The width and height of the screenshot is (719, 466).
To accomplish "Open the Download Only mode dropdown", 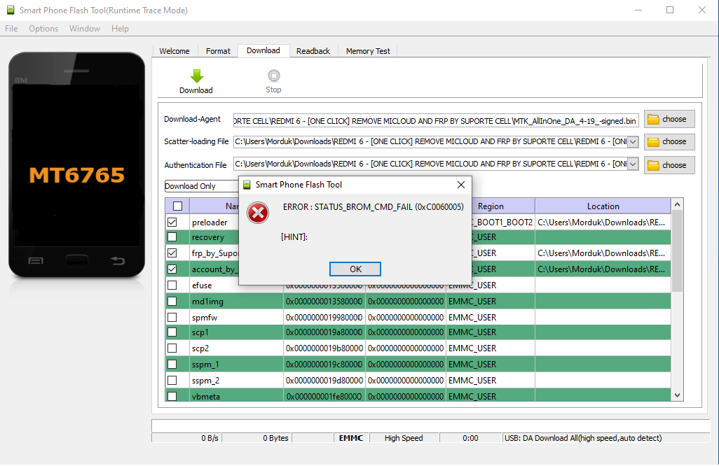I will (201, 186).
